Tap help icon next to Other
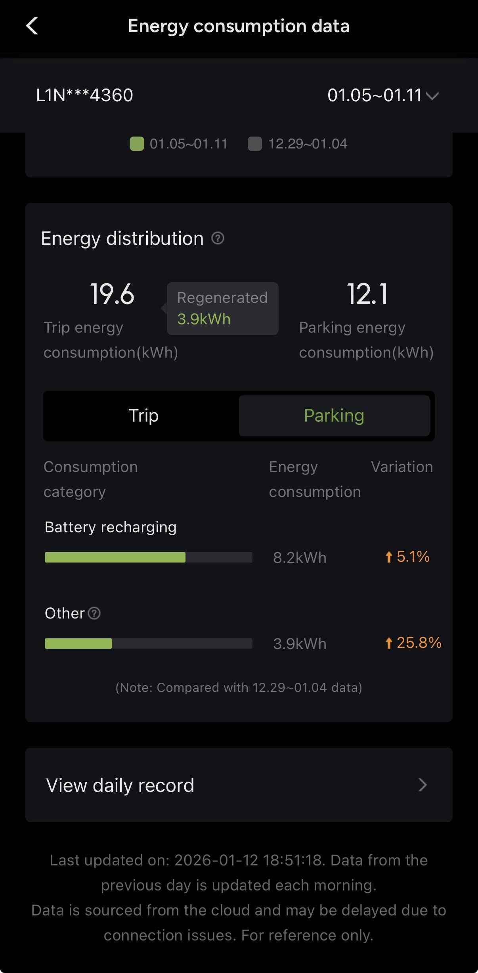Image resolution: width=478 pixels, height=973 pixels. coord(94,613)
